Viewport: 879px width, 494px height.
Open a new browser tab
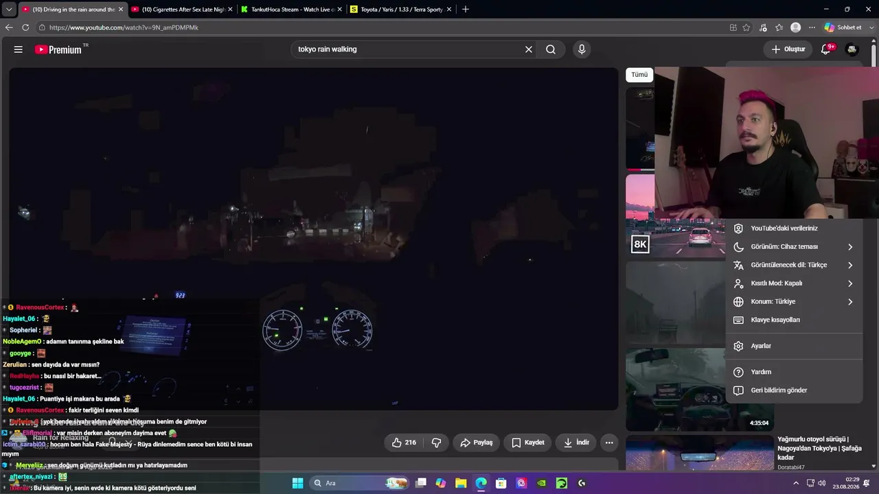click(466, 9)
